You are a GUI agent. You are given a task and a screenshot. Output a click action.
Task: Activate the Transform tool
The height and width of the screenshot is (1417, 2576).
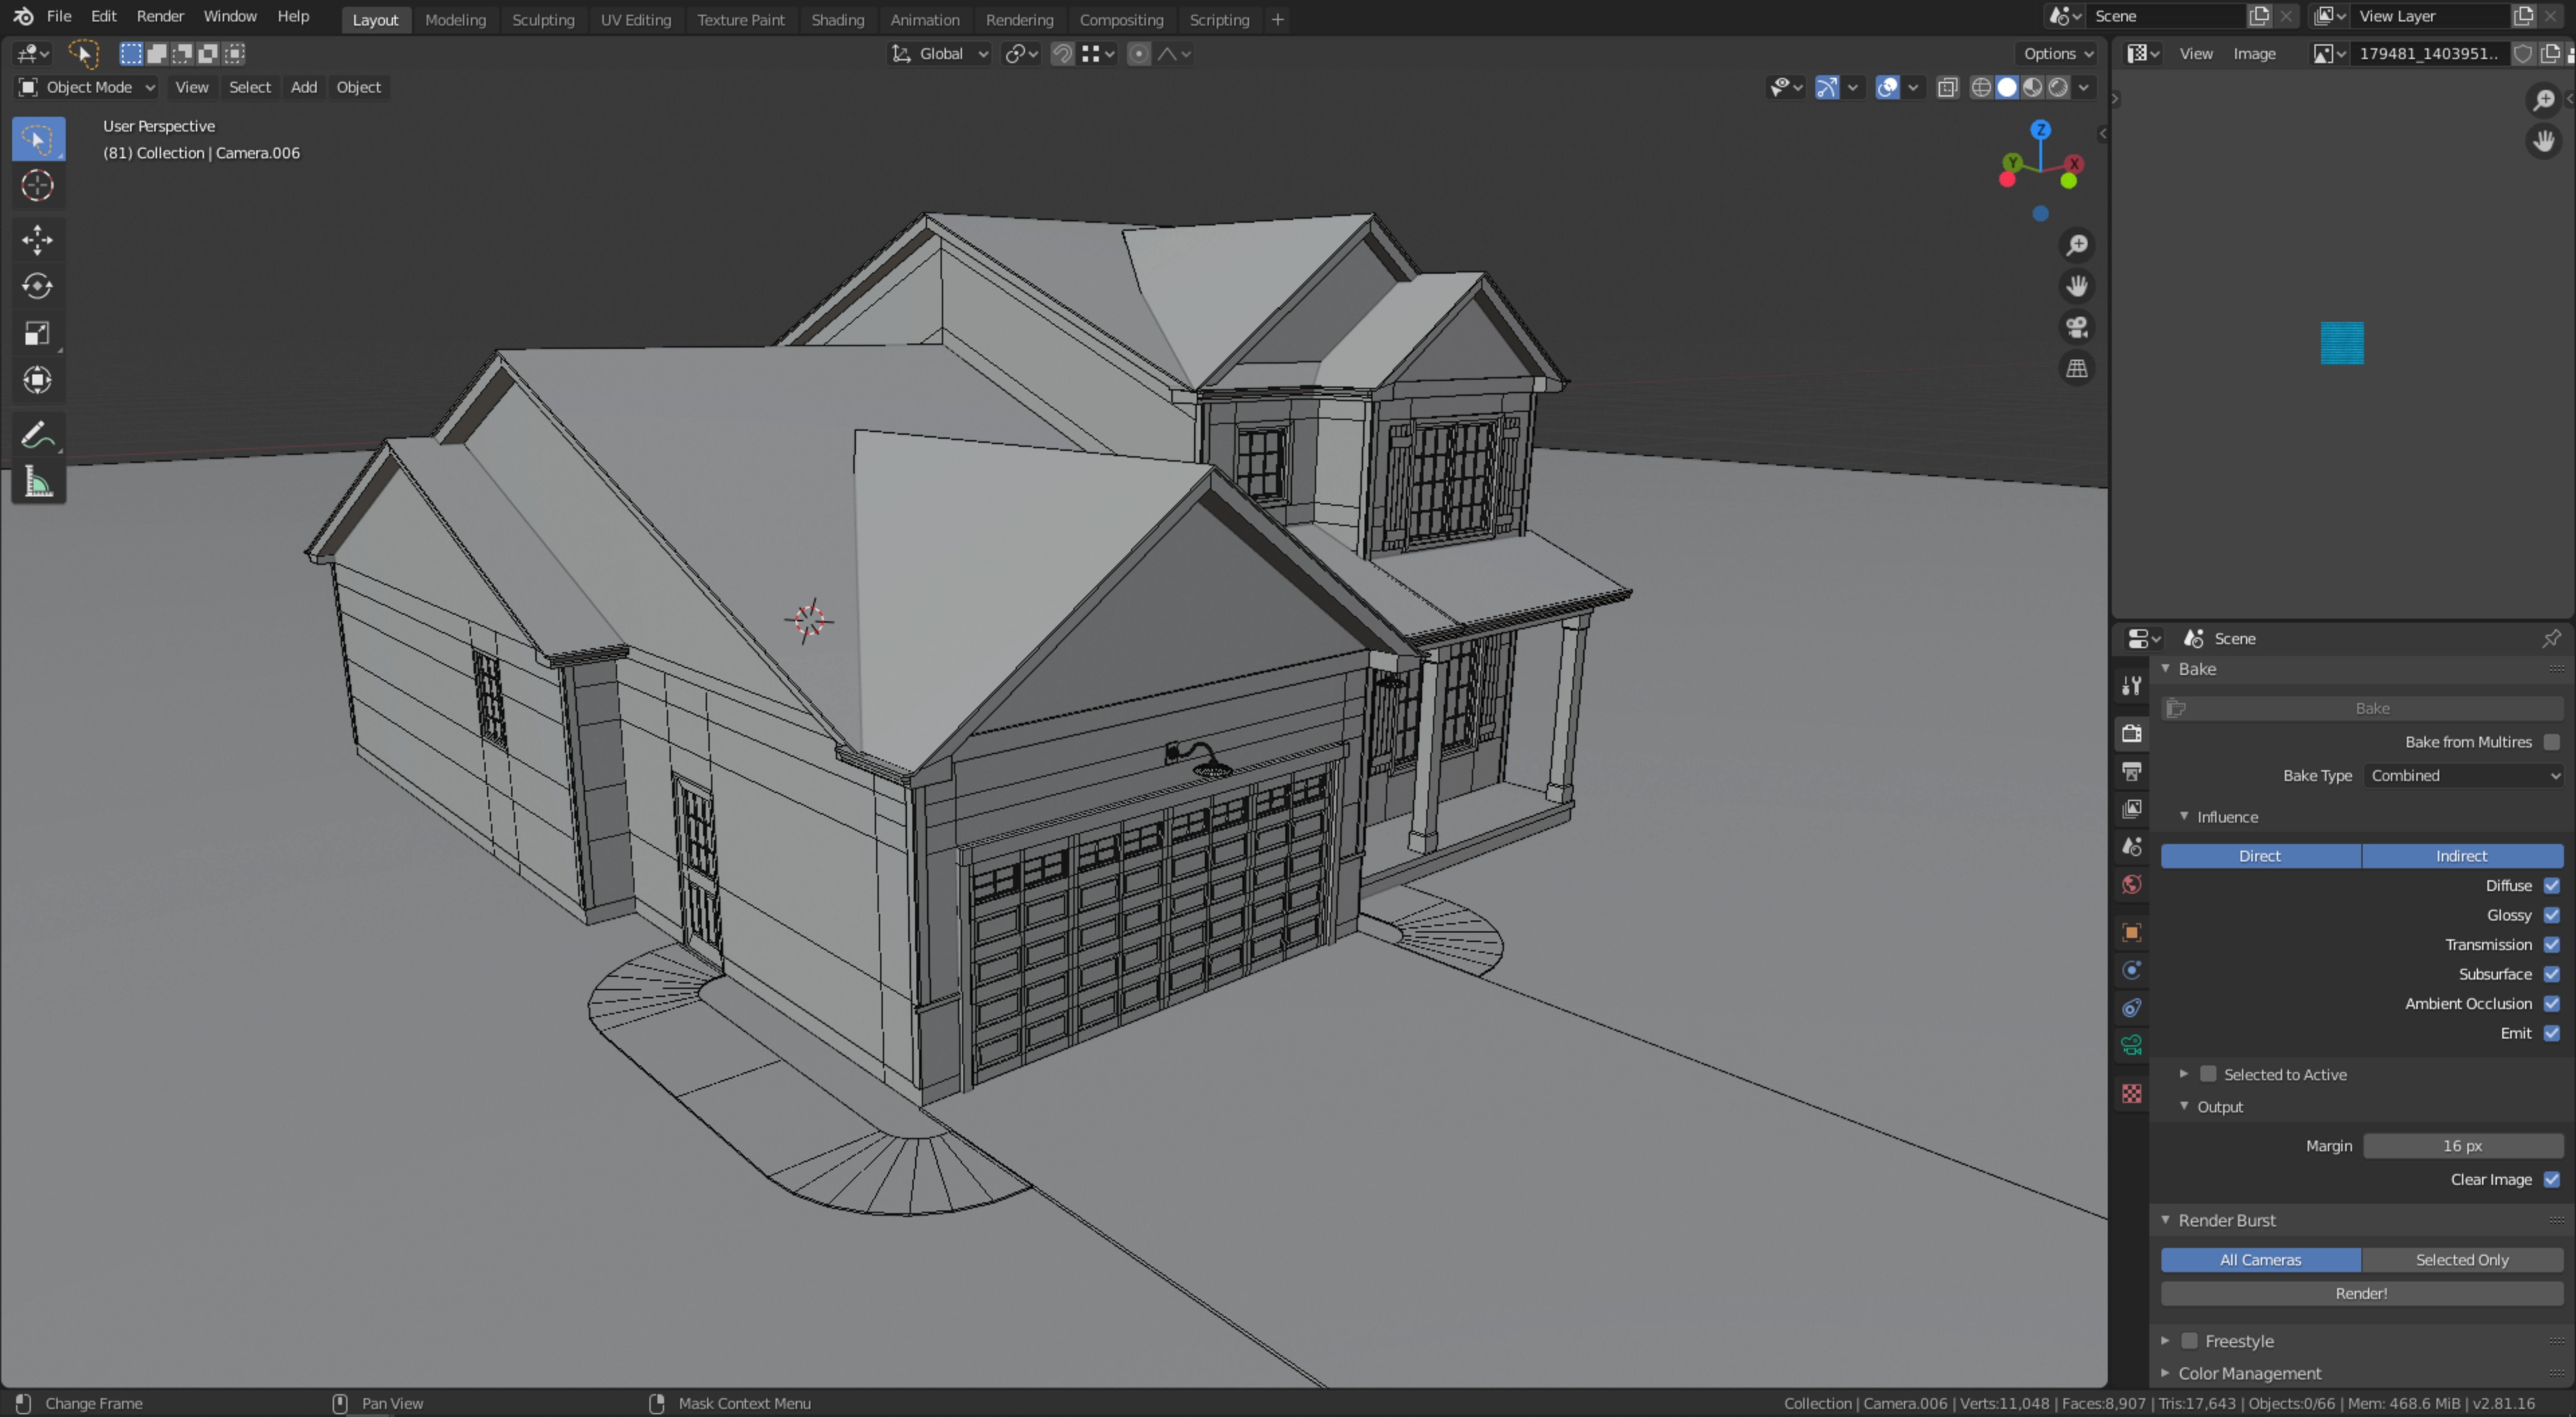[38, 380]
